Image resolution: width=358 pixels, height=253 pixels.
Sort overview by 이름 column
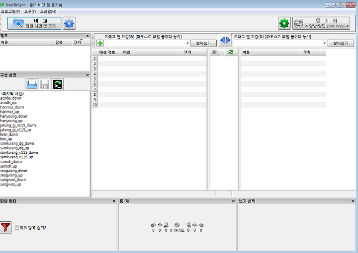[27, 42]
